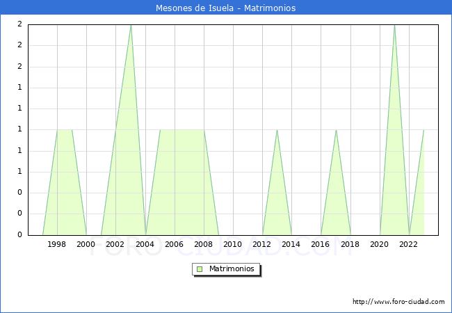
Task: Click the 2010 x-axis label
Action: [233, 244]
